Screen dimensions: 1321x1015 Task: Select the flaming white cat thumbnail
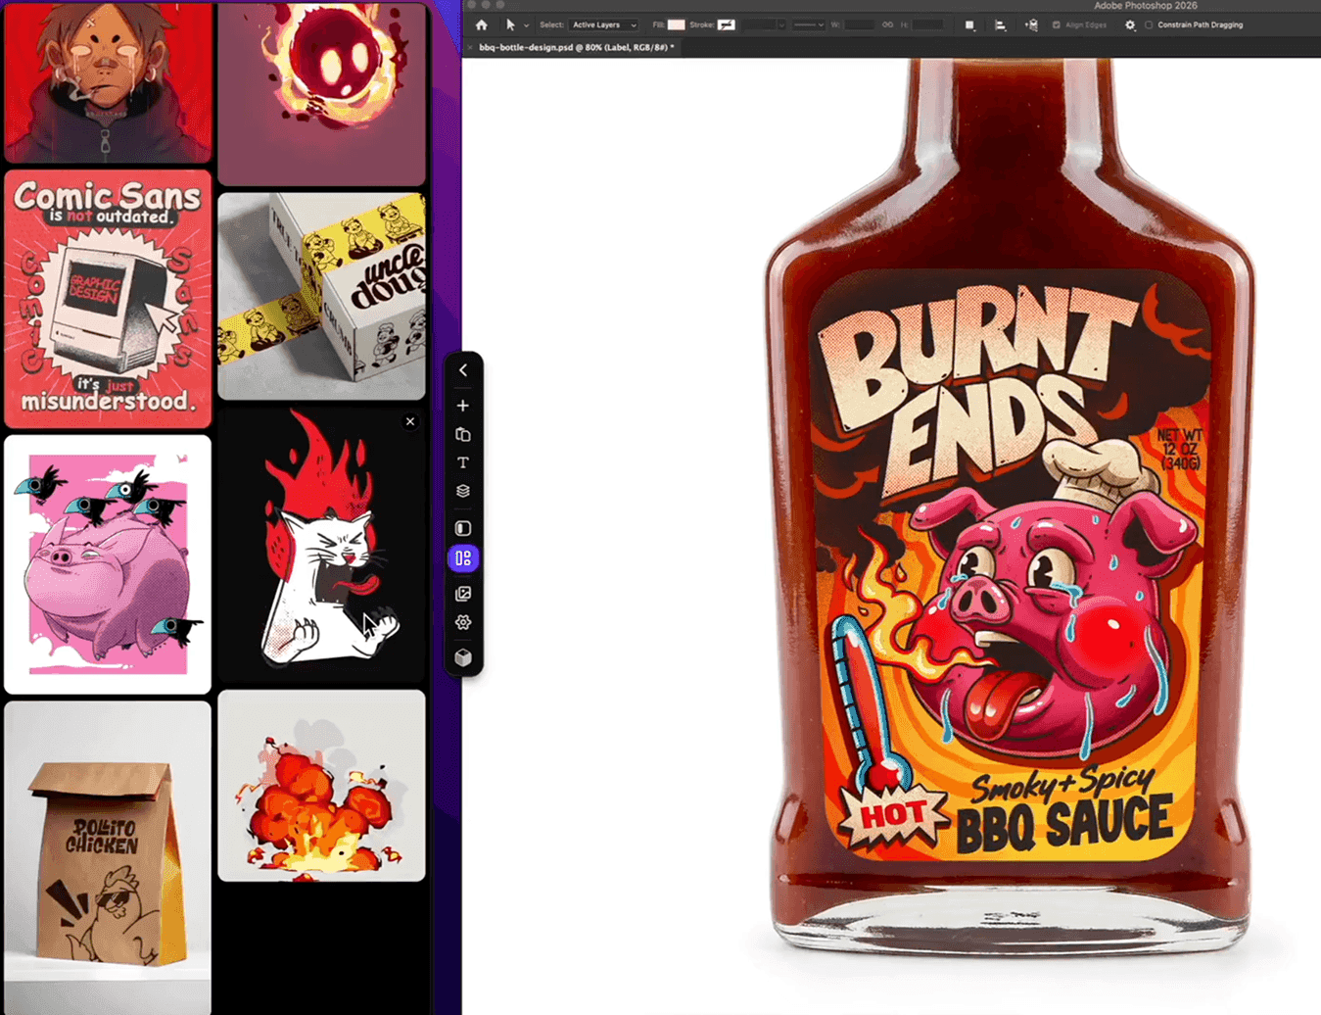pyautogui.click(x=322, y=545)
